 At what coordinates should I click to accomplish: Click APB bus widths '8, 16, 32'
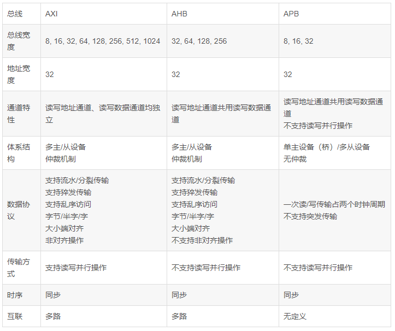click(298, 41)
